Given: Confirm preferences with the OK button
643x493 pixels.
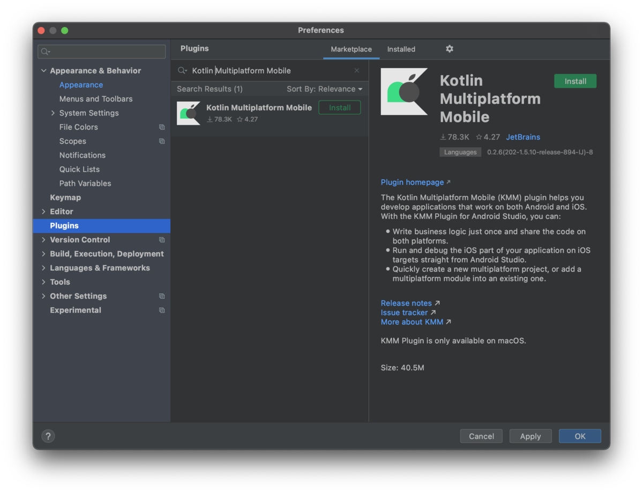Looking at the screenshot, I should pyautogui.click(x=580, y=436).
